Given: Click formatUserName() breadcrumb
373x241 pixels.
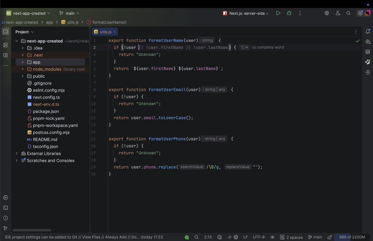Looking at the screenshot, I should [x=107, y=22].
